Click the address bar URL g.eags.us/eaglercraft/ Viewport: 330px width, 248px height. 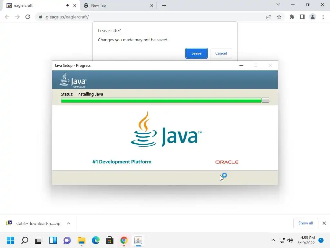[67, 17]
